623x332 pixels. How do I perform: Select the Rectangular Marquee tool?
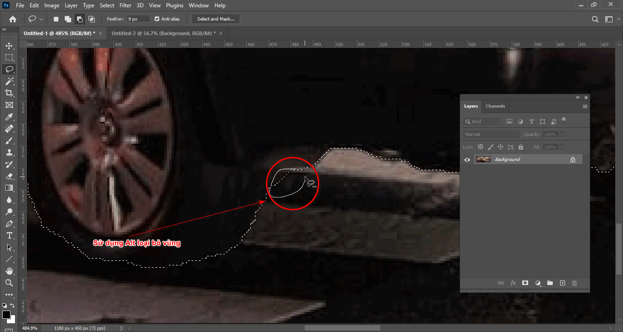tap(9, 57)
